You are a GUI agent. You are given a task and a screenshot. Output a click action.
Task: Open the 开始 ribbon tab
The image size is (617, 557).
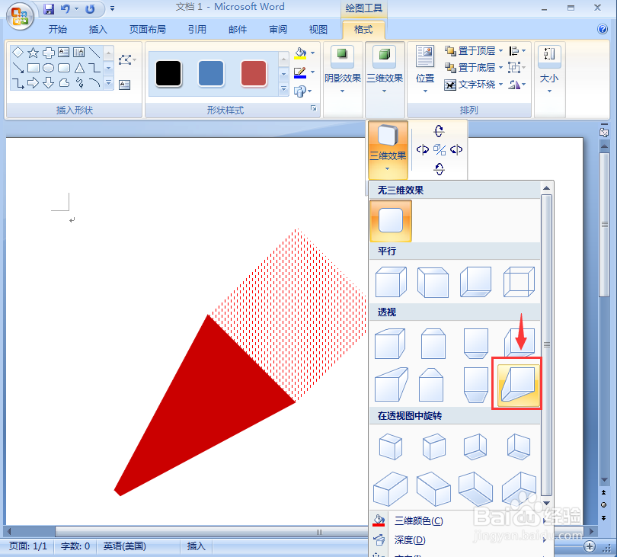pos(57,30)
